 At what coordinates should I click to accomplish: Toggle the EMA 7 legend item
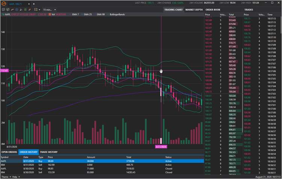[x=73, y=14]
